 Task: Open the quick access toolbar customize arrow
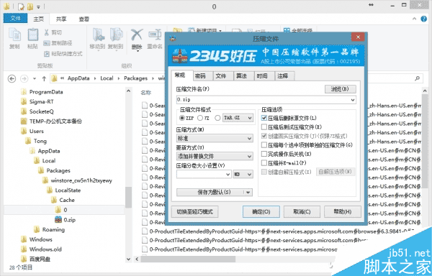39,7
